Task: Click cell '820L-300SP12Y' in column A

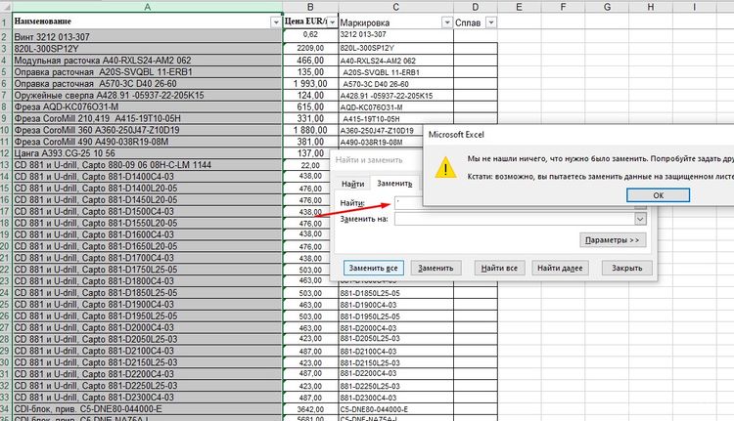Action: tap(147, 48)
